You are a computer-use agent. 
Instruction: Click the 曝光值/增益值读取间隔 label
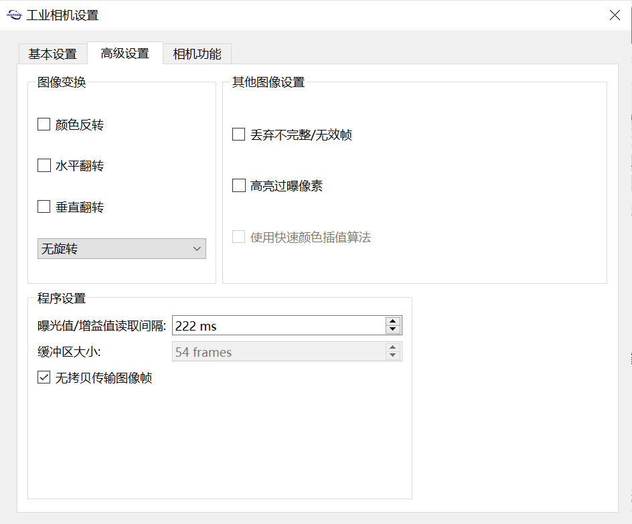pos(102,326)
